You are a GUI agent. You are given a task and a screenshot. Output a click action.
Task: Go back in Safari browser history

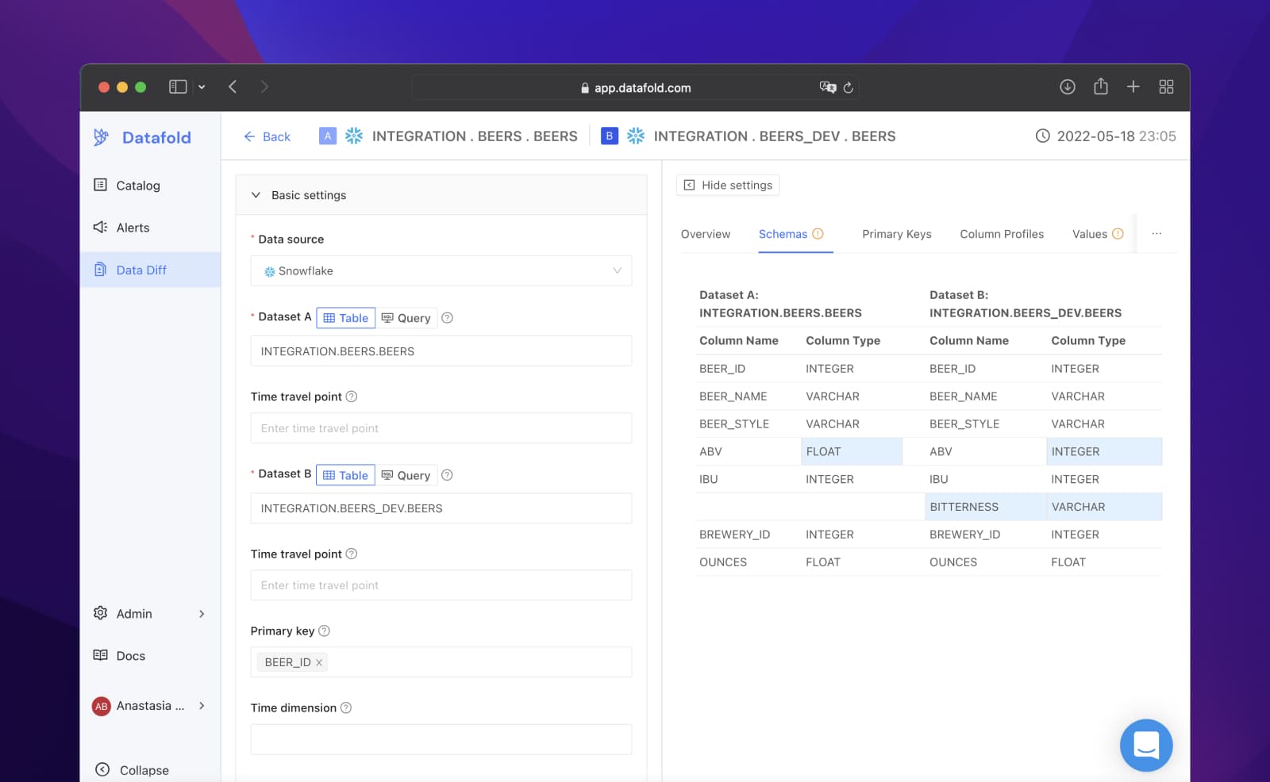pos(233,87)
